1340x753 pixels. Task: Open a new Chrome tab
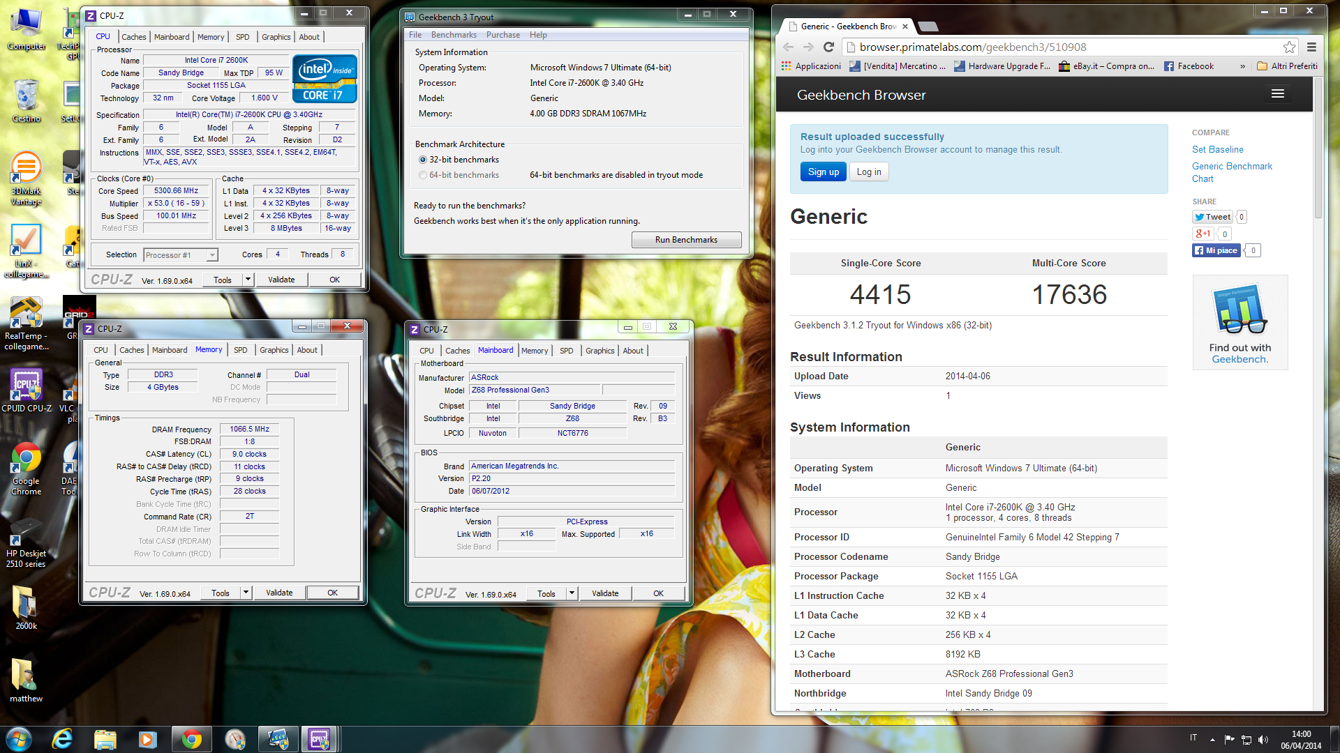click(928, 26)
